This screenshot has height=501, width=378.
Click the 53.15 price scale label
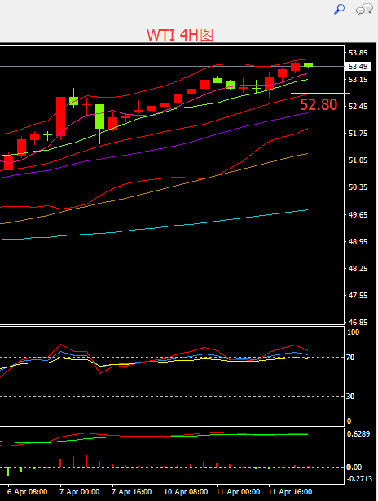click(x=358, y=80)
